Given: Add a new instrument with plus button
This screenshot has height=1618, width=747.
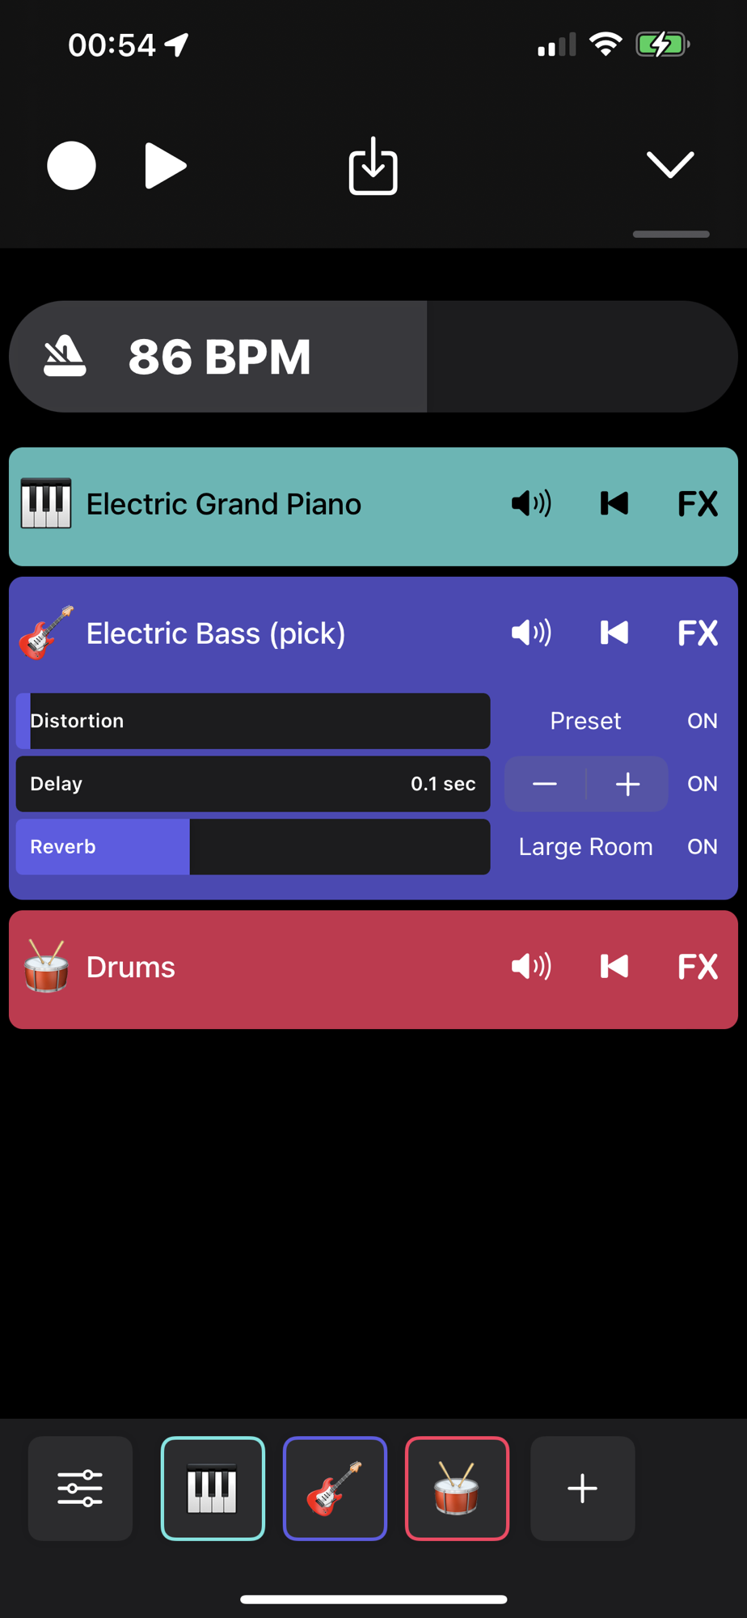Looking at the screenshot, I should (x=582, y=1489).
